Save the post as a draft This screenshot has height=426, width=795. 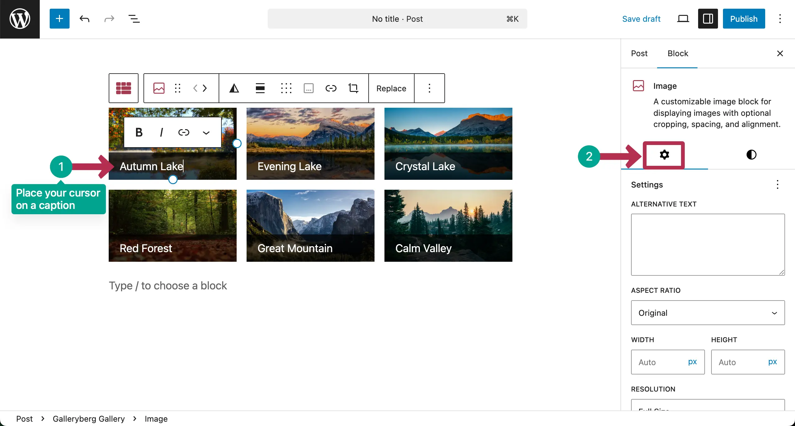tap(641, 19)
